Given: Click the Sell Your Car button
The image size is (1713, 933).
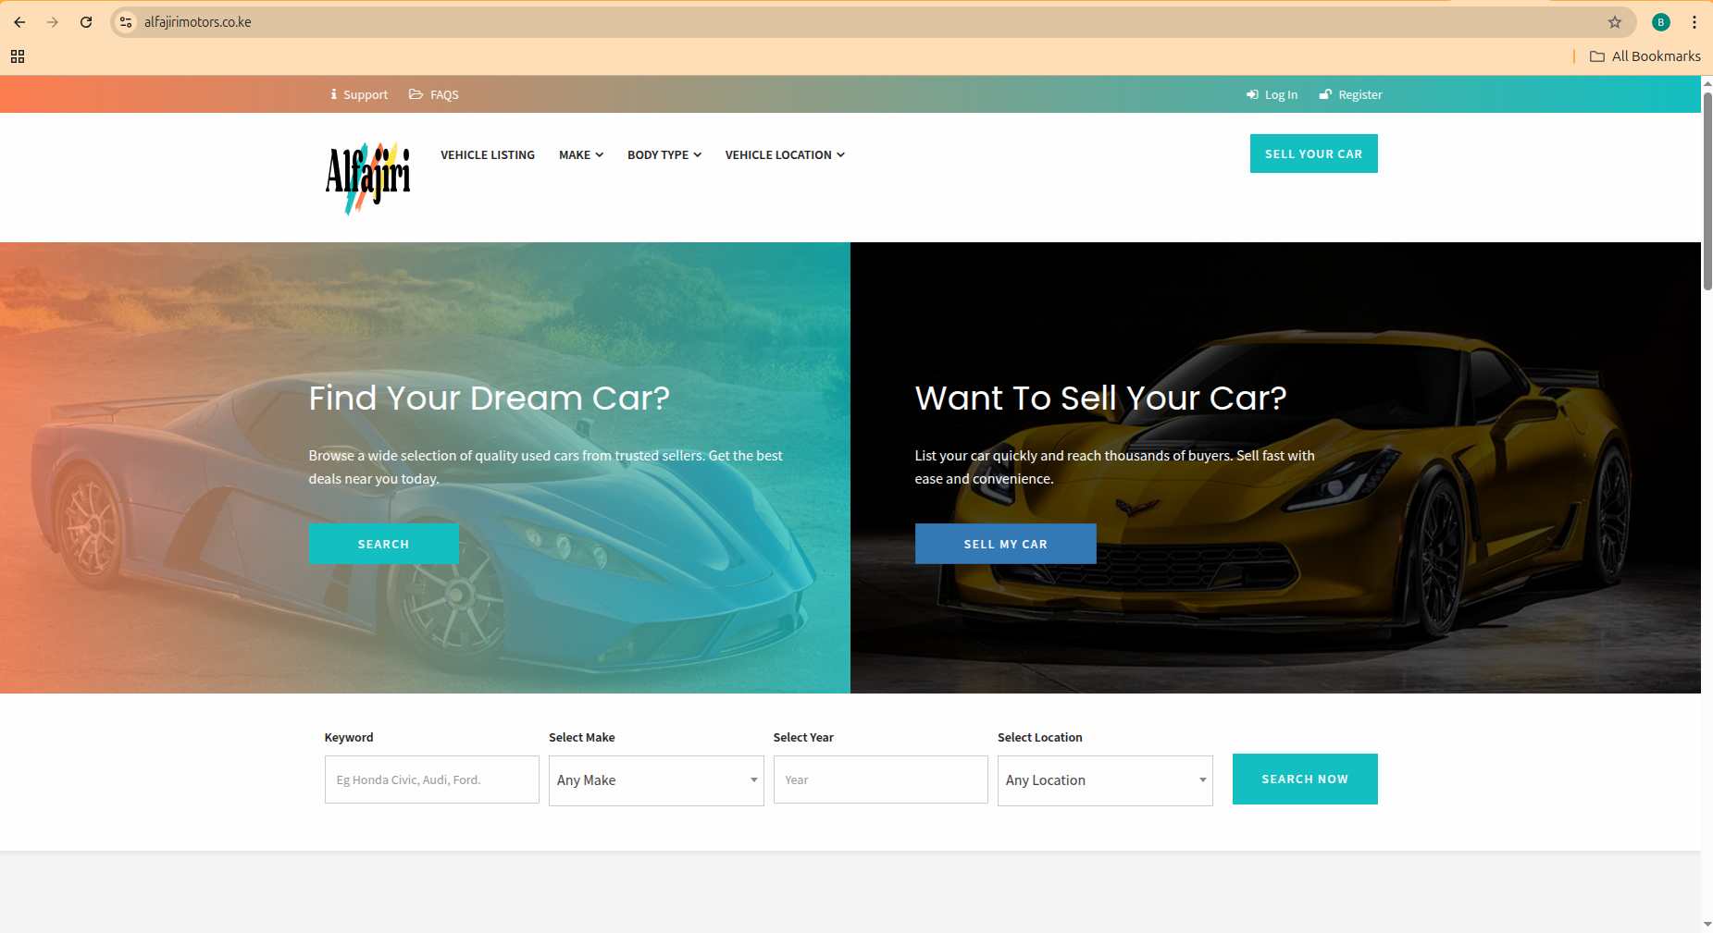Looking at the screenshot, I should pos(1313,153).
